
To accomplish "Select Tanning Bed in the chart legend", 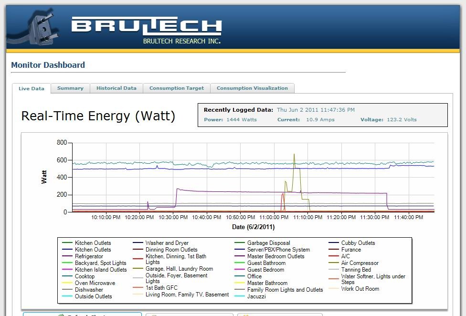I will click(356, 270).
